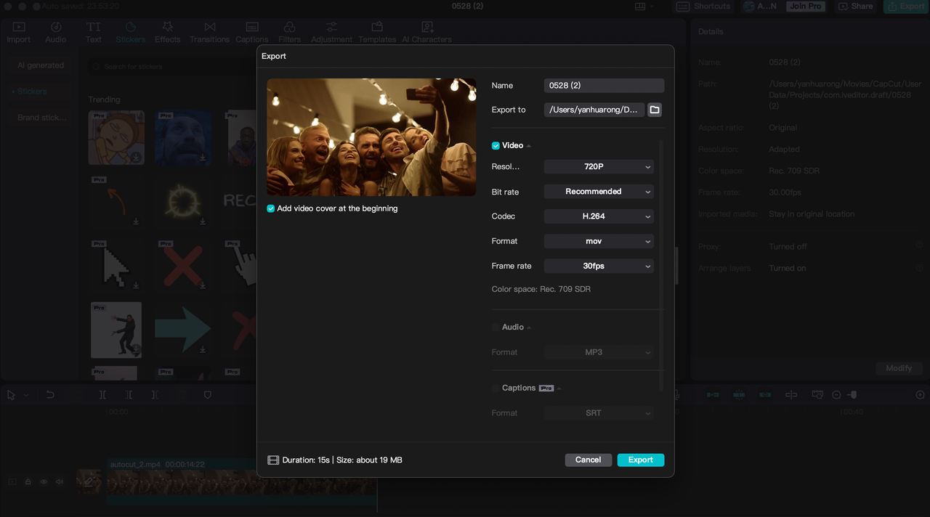Click the teal Export button in dialog
This screenshot has width=930, height=517.
point(641,460)
